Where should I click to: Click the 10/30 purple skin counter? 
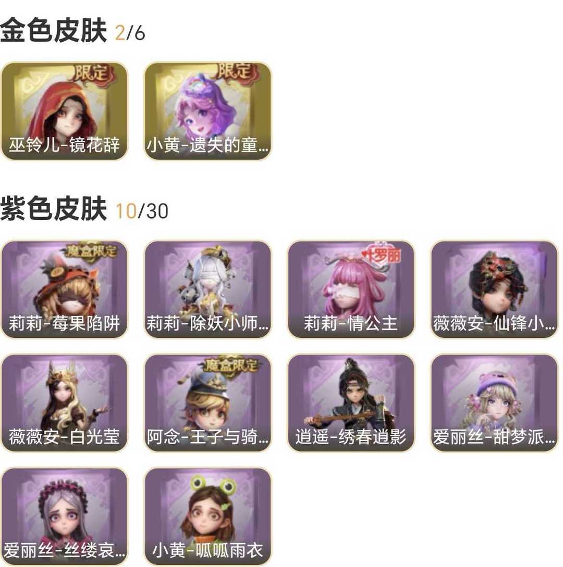[x=142, y=211]
